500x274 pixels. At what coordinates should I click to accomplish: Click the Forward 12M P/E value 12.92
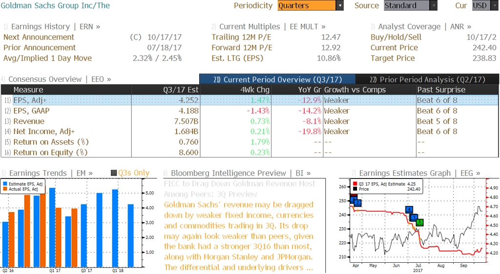pyautogui.click(x=331, y=48)
